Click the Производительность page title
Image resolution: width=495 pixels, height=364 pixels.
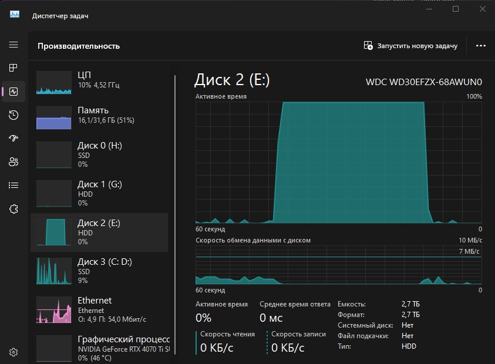(x=79, y=46)
